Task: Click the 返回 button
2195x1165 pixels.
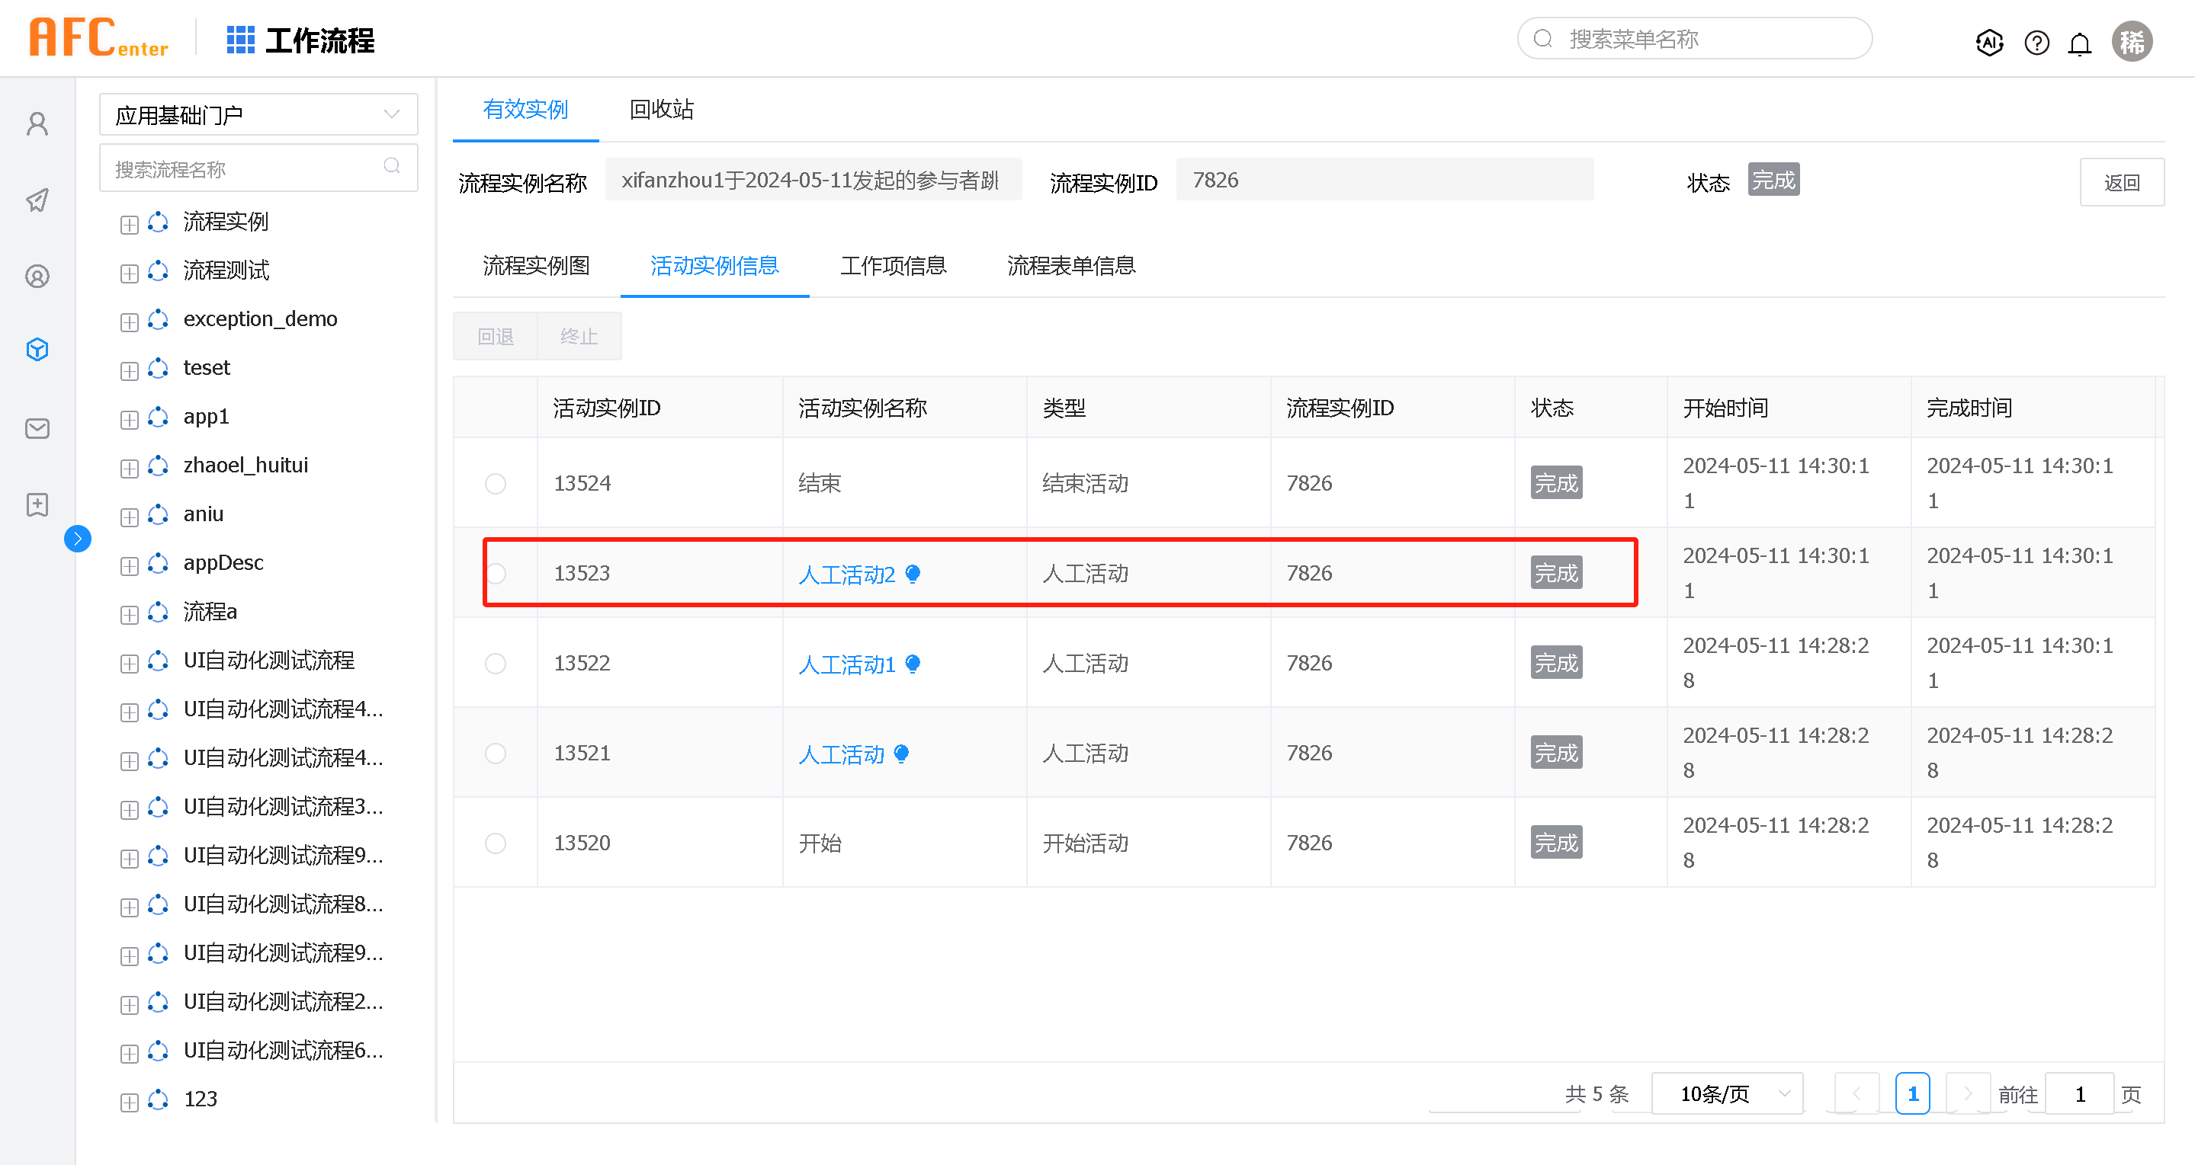Action: point(2121,182)
